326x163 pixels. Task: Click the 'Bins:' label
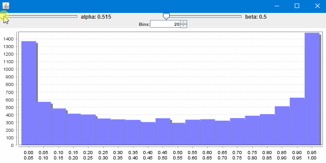[144, 24]
